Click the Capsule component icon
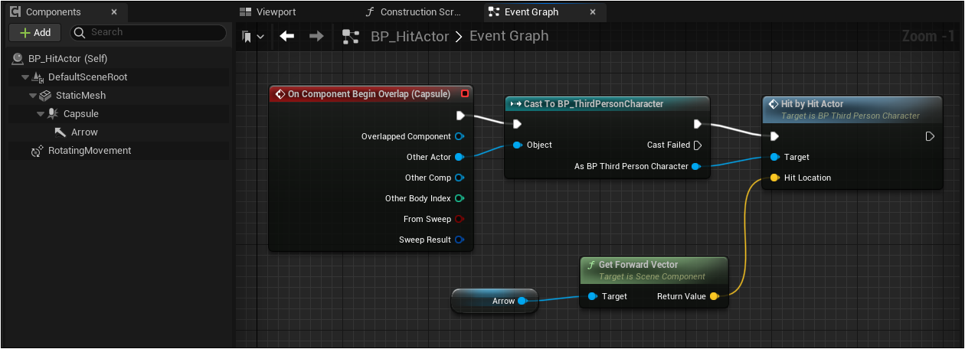 pos(53,114)
